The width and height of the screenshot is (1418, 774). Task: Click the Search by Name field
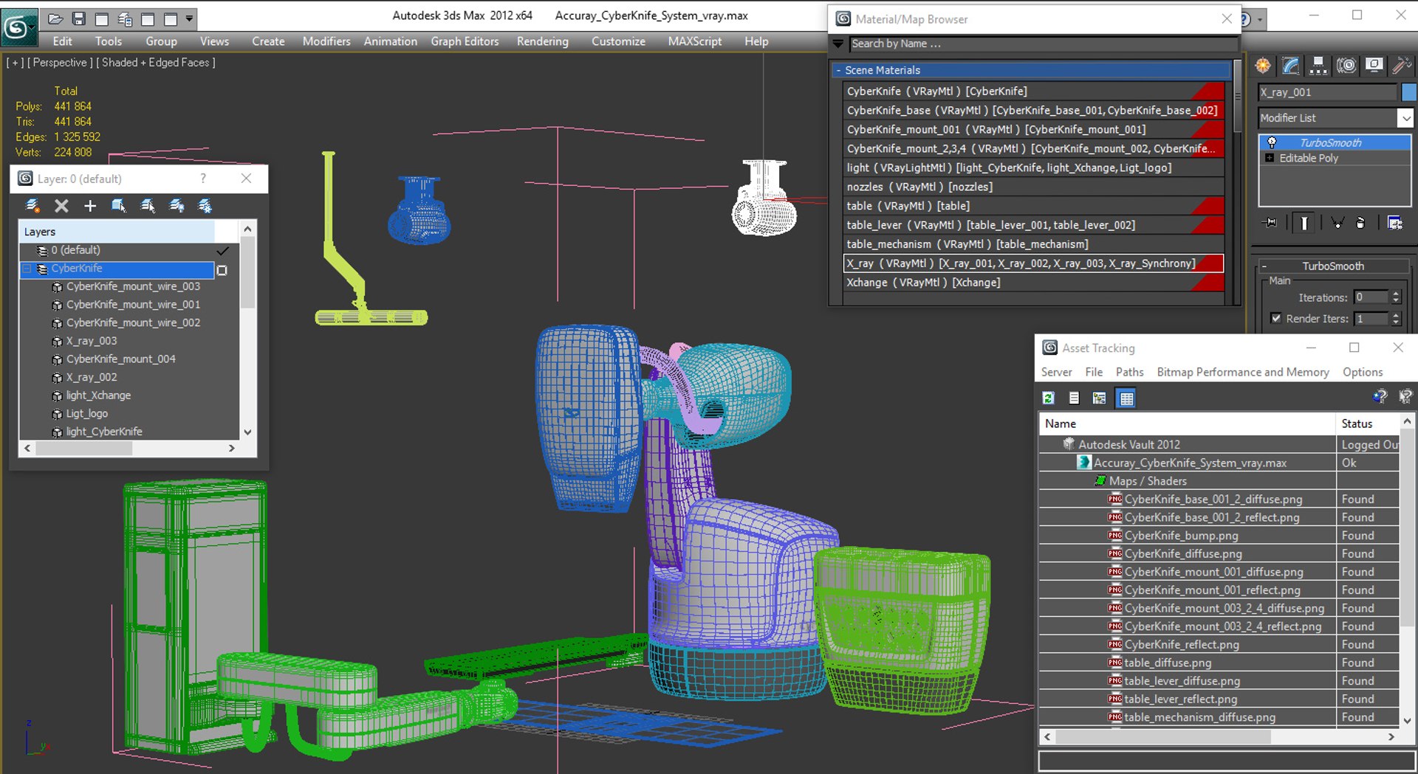(1042, 44)
